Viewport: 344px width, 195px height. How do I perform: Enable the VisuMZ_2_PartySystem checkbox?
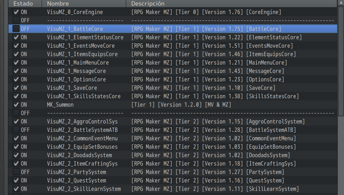click(16, 172)
